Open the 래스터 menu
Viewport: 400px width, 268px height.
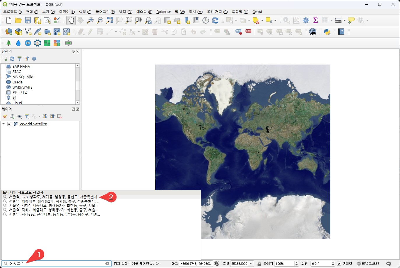tap(144, 12)
